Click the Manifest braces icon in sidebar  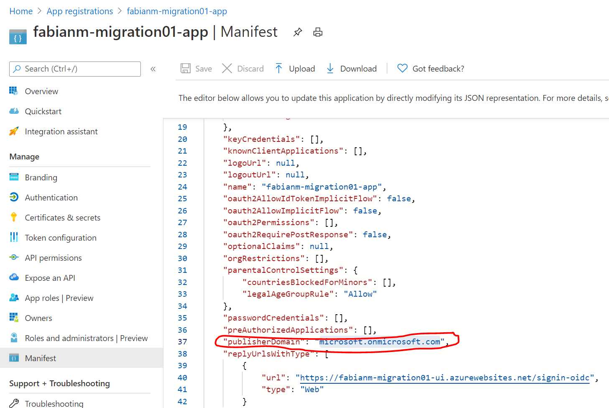[x=14, y=358]
